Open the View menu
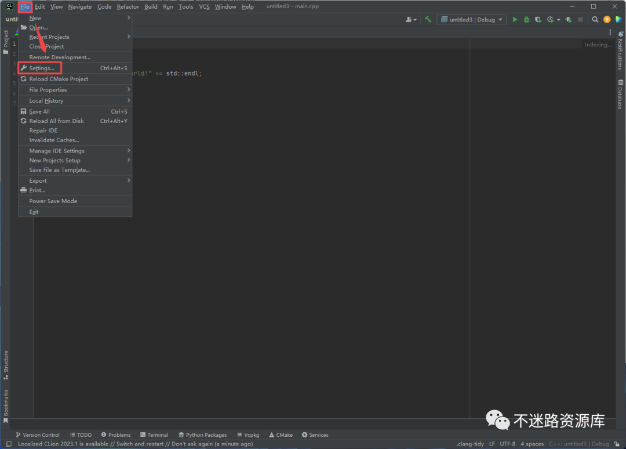626x449 pixels. click(x=56, y=6)
